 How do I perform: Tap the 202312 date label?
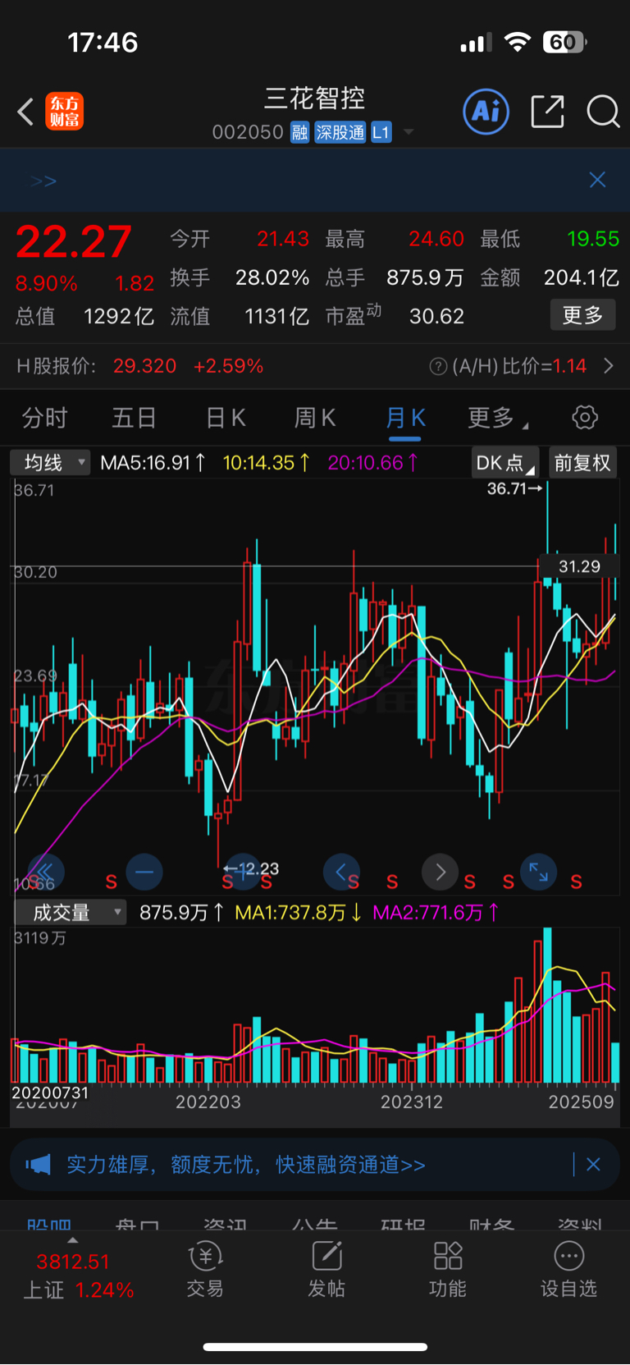pyautogui.click(x=412, y=1102)
